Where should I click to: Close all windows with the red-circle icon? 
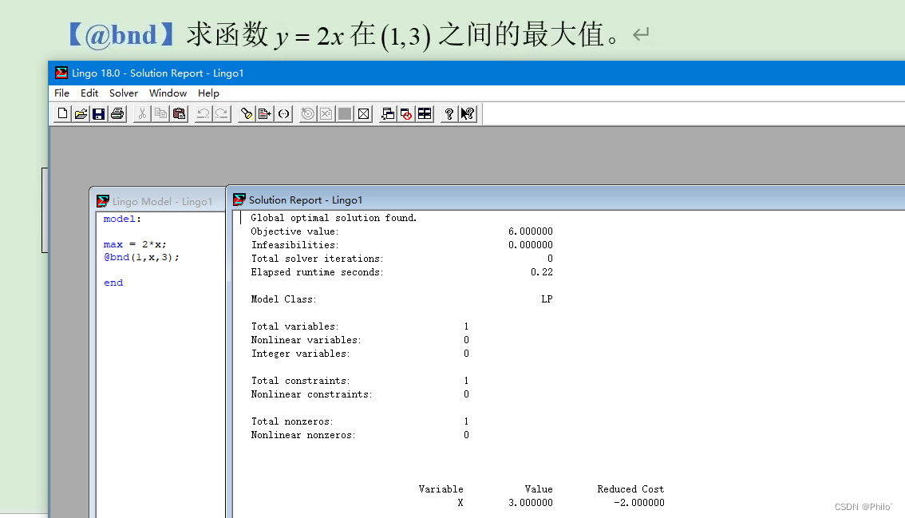click(406, 114)
